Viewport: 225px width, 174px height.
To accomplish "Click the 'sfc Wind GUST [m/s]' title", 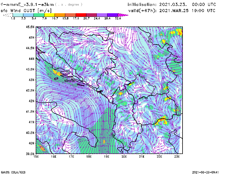I will tap(21, 10).
